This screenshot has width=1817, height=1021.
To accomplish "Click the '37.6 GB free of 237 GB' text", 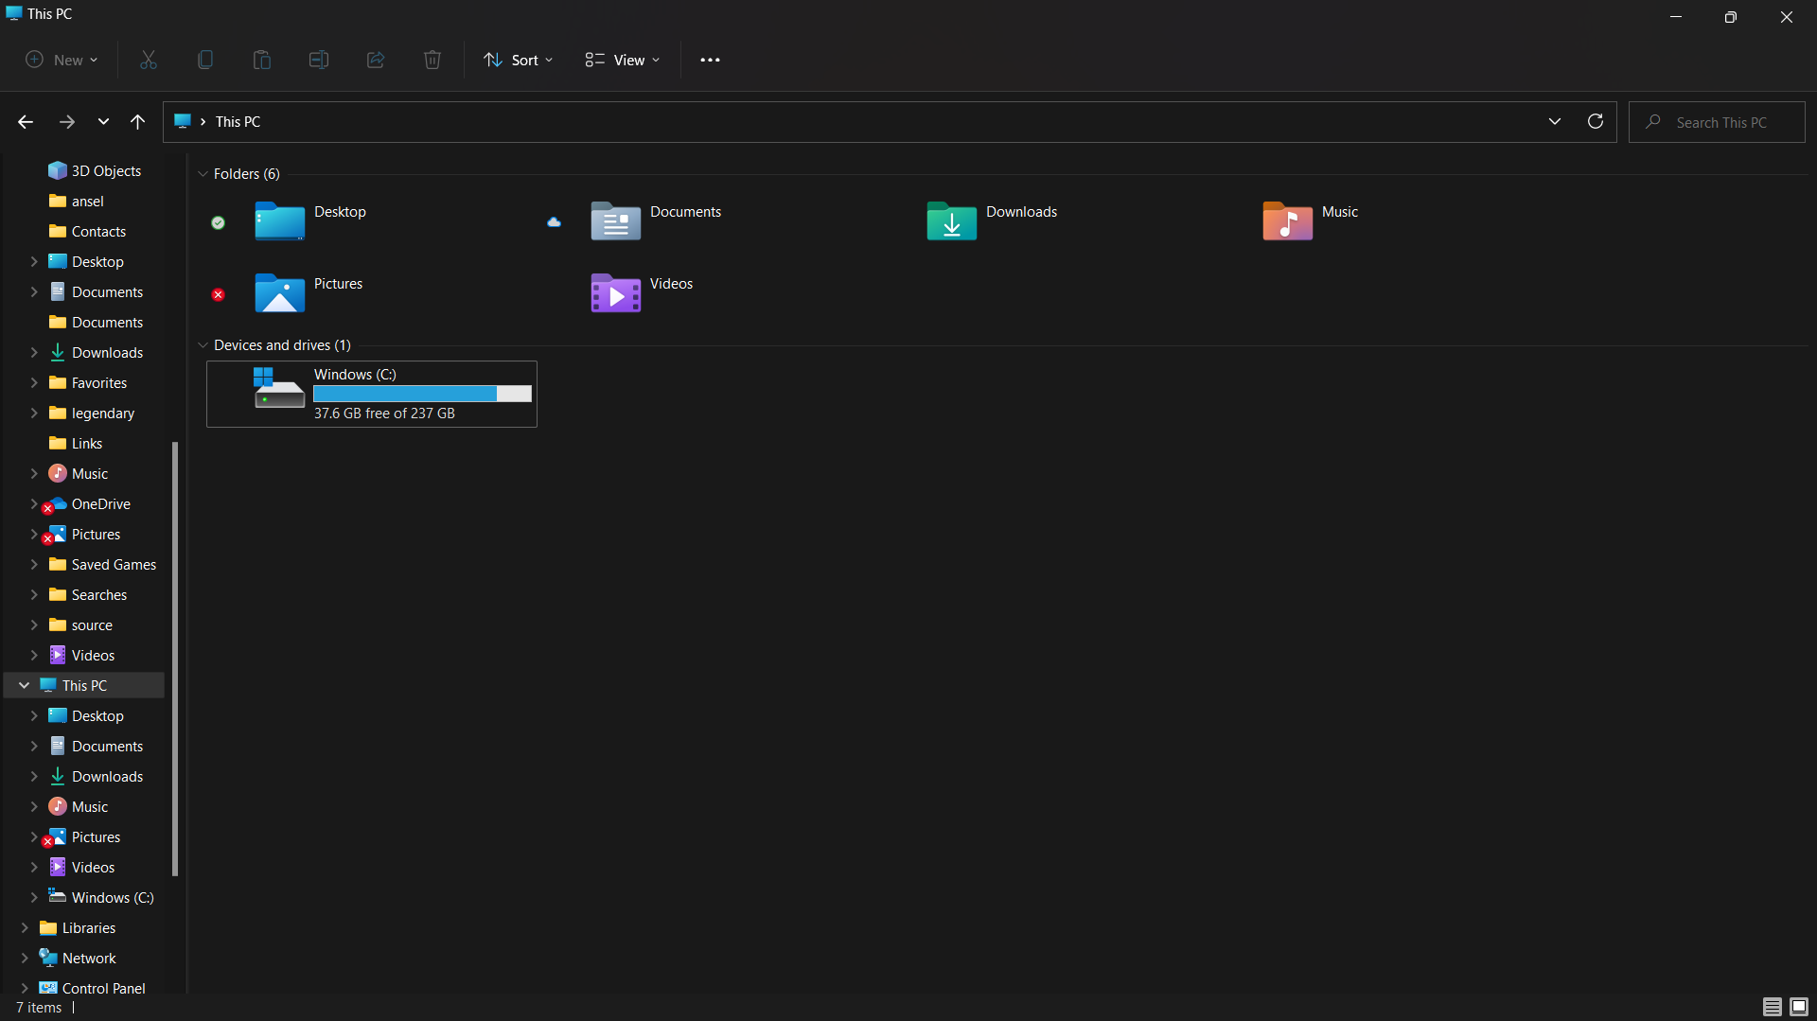I will pos(384,414).
